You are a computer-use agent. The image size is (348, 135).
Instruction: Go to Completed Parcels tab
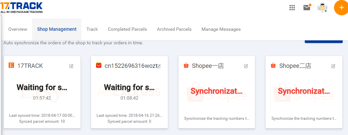127,29
